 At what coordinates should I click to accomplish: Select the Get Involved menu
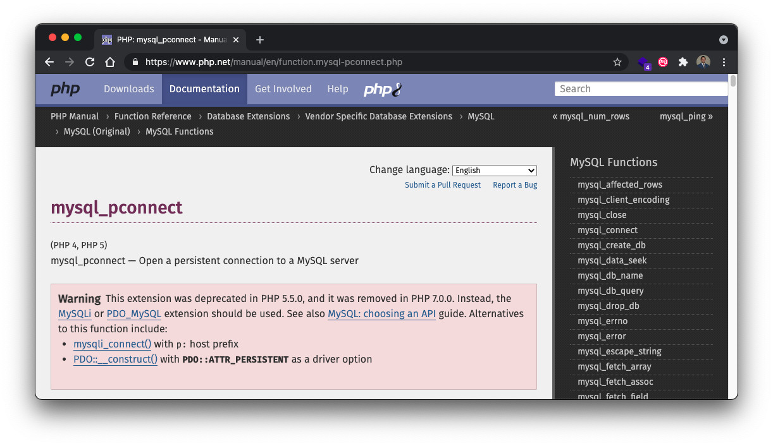click(283, 89)
